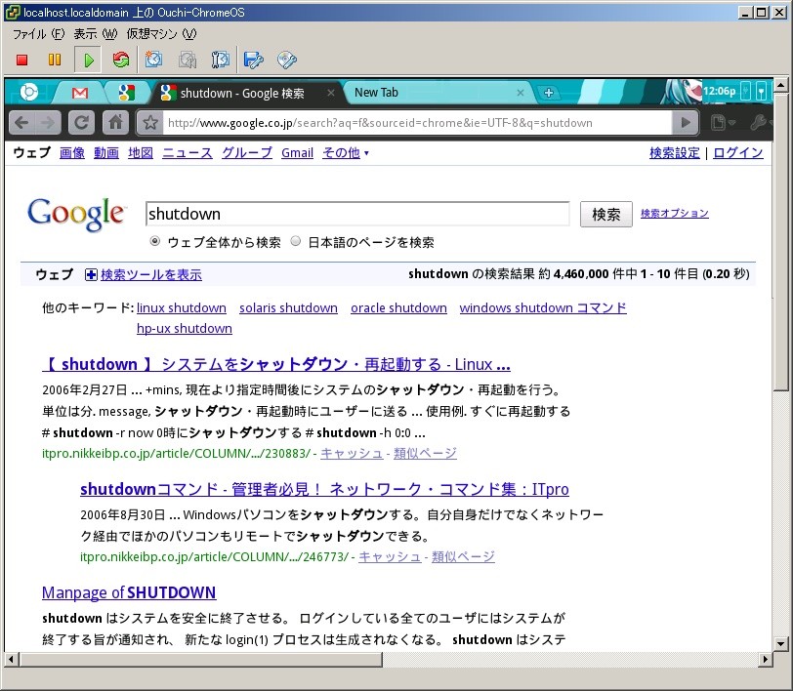
Task: Open the 表示 menu
Action: click(95, 34)
